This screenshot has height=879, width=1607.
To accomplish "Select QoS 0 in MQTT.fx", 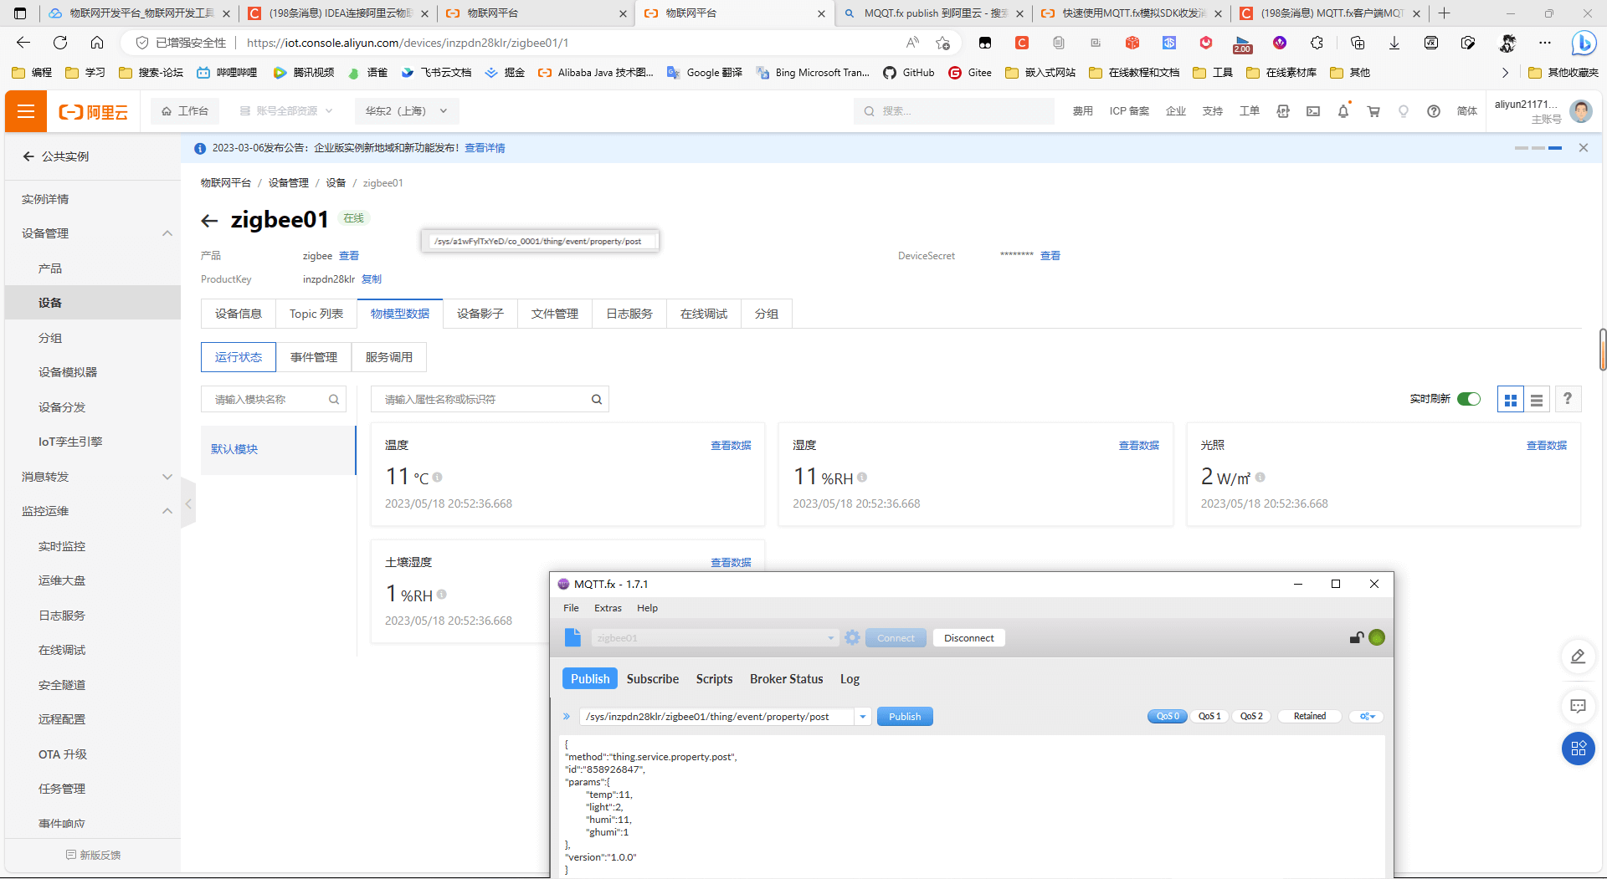I will point(1168,717).
